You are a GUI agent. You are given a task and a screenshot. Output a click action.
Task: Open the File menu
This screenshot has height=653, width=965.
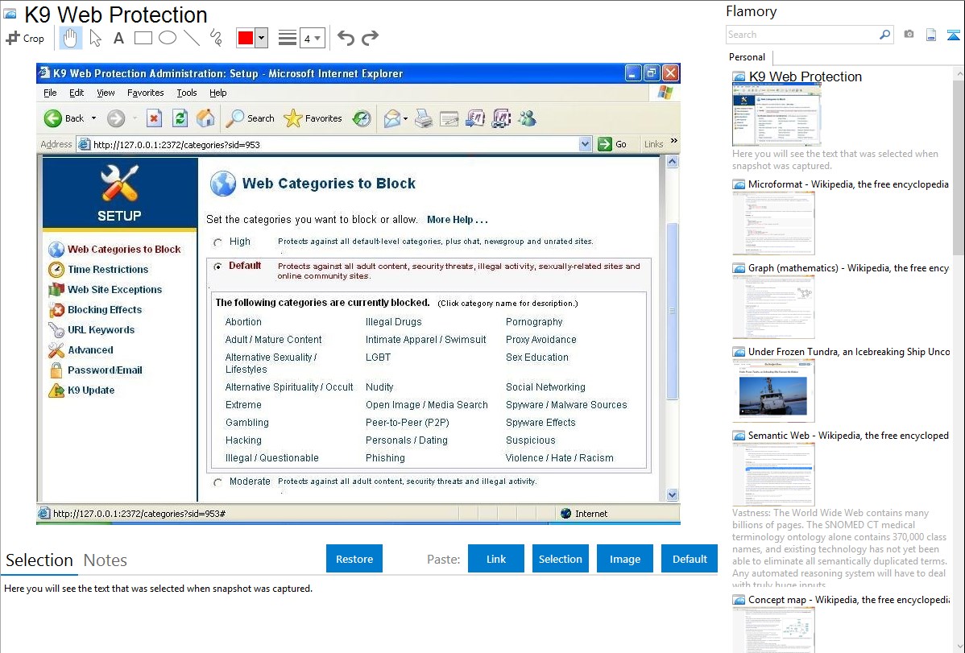50,93
